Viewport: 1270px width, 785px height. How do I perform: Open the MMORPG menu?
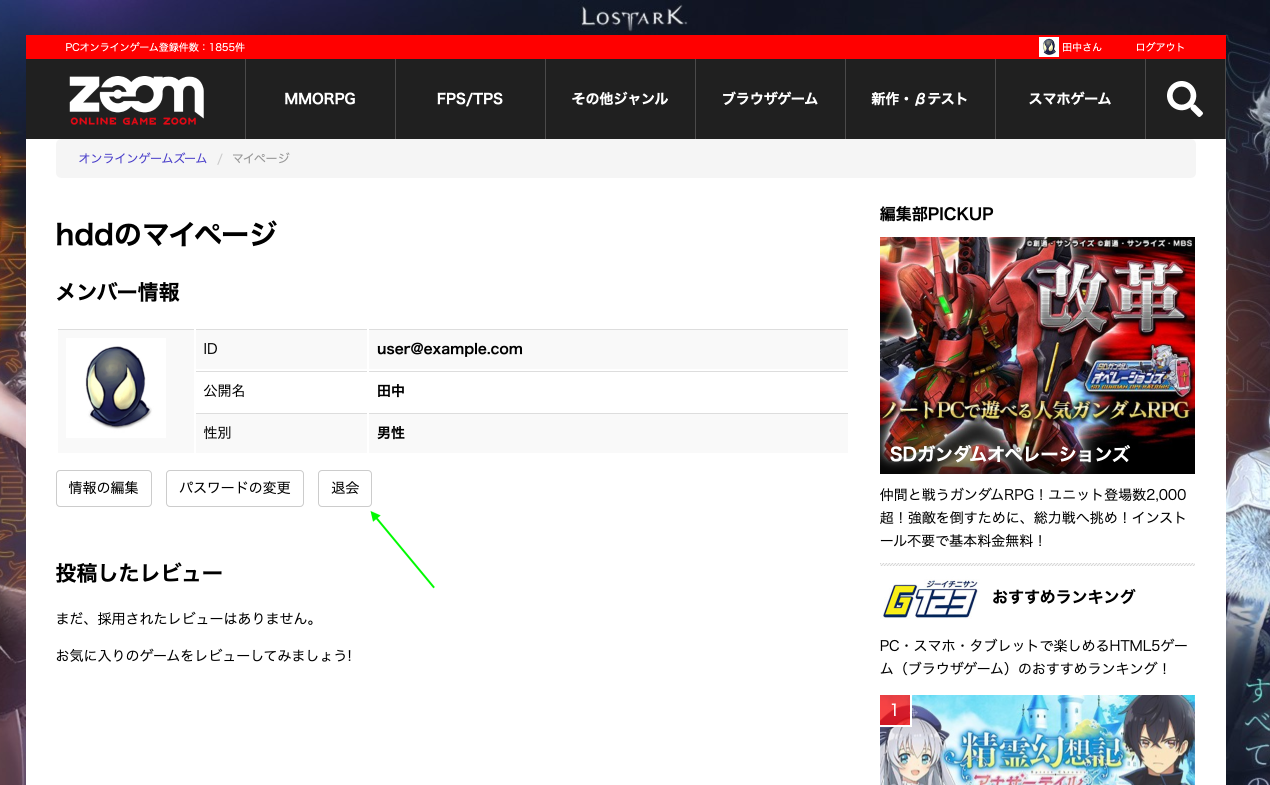tap(320, 98)
